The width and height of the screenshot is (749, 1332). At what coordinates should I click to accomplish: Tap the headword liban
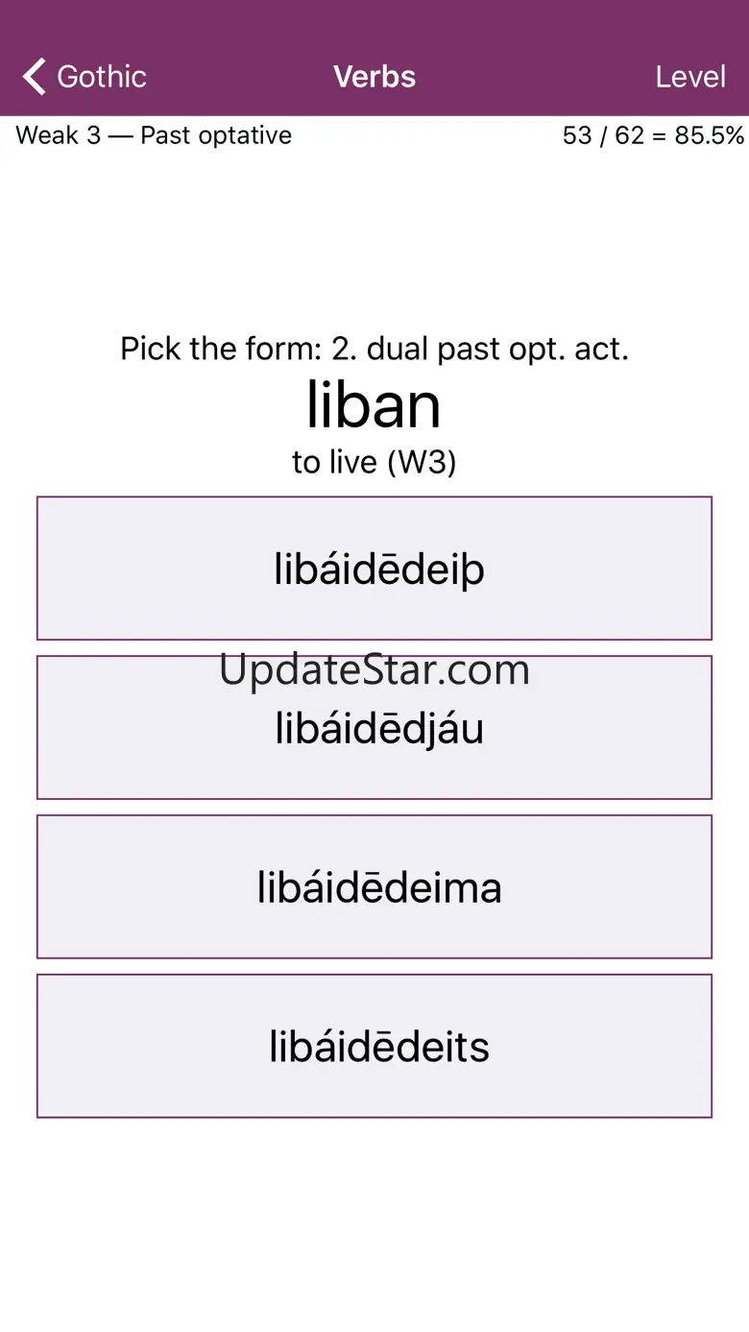(374, 404)
